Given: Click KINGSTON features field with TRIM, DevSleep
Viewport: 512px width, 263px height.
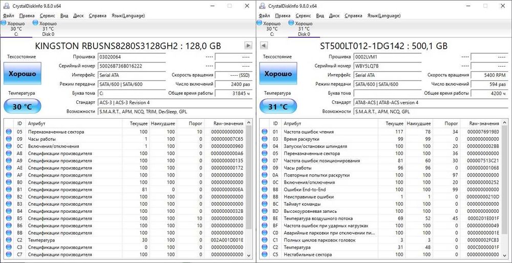Looking at the screenshot, I should pyautogui.click(x=175, y=112).
